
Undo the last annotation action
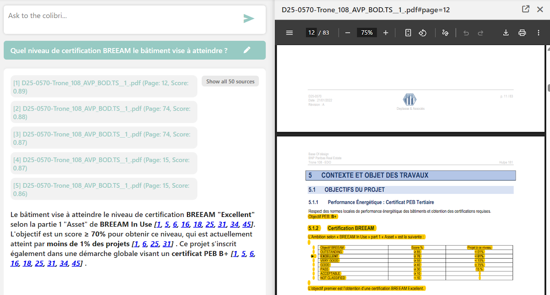466,32
